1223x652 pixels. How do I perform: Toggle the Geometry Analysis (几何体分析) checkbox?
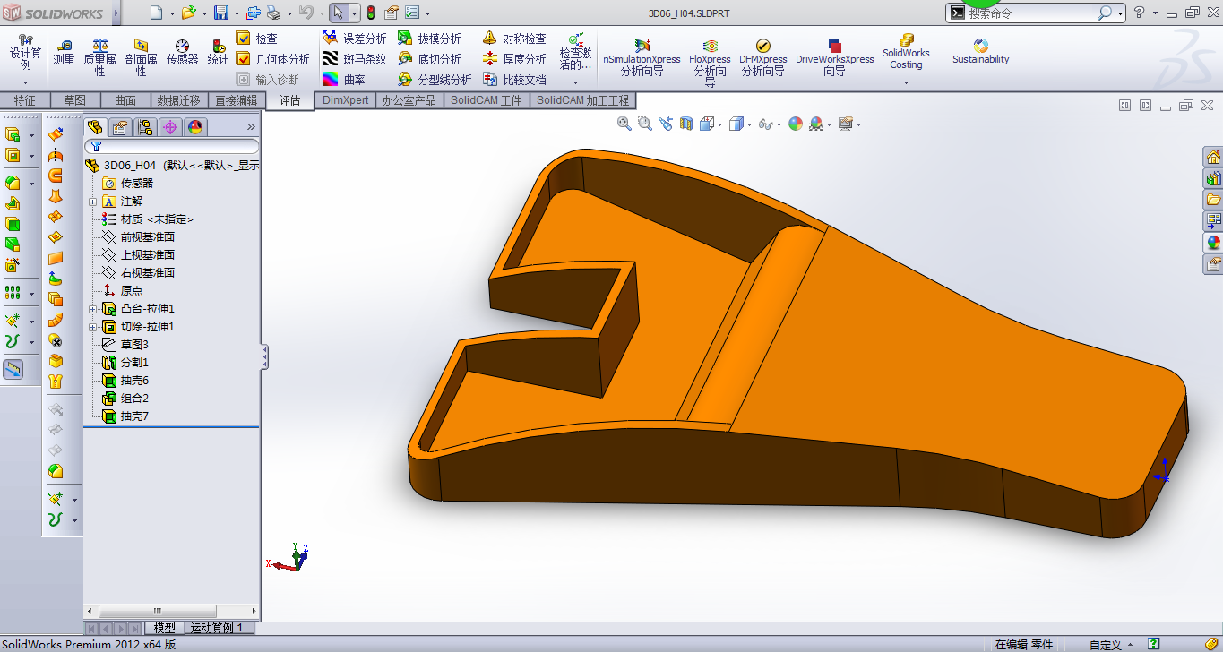[243, 59]
